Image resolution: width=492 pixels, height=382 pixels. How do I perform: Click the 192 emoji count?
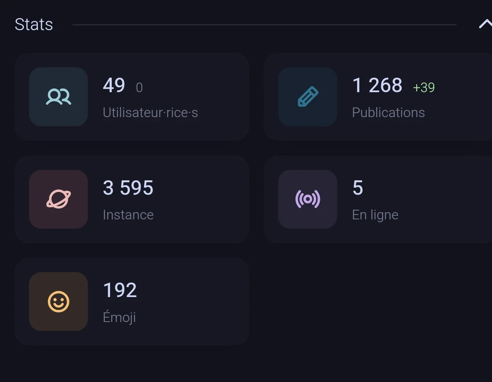coord(120,290)
